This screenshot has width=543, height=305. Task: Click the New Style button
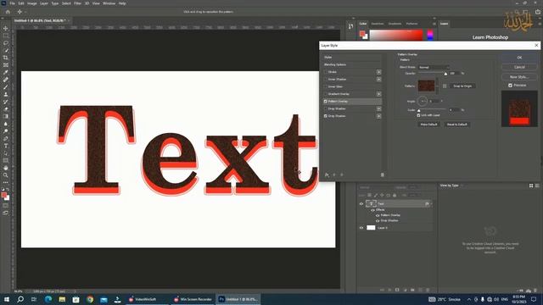click(x=519, y=77)
